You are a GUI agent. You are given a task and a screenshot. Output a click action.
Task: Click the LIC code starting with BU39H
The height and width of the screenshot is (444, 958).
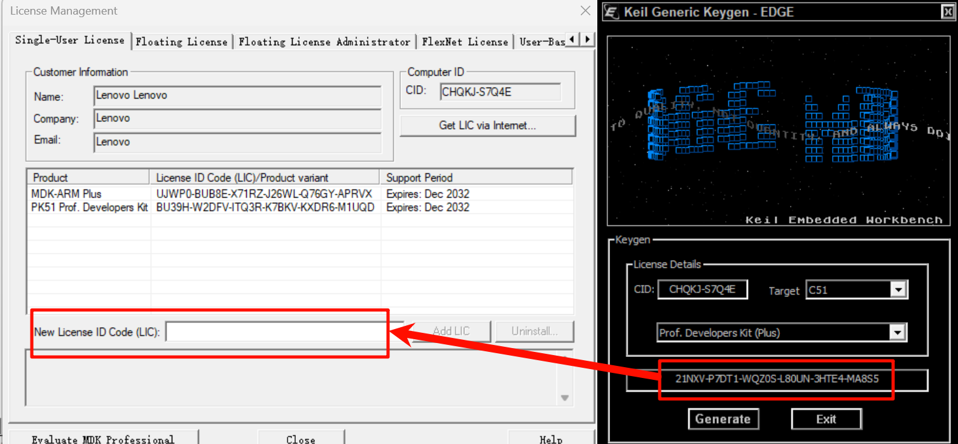pos(265,207)
